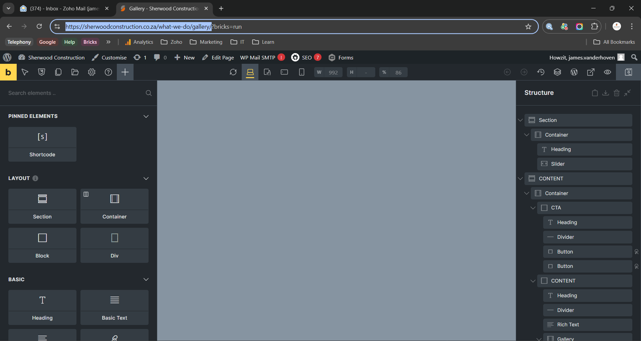Select the Heading under the first Container
This screenshot has height=341, width=641.
coord(585,149)
